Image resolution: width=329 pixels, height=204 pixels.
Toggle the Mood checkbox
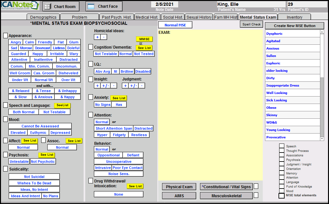[5, 119]
